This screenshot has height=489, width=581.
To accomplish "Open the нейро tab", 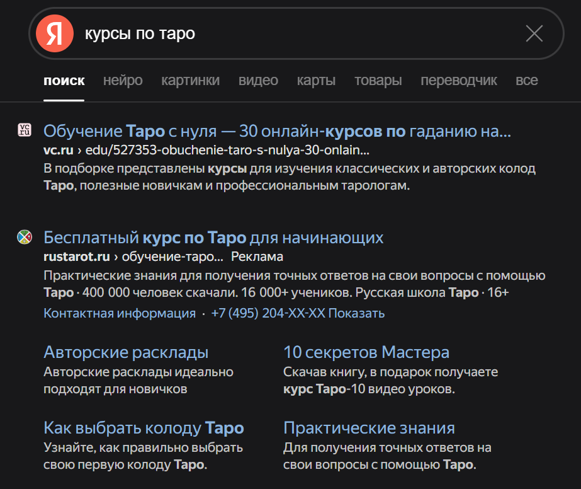I will (x=123, y=80).
